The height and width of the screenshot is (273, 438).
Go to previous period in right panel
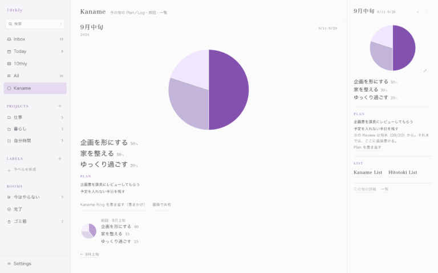pyautogui.click(x=418, y=12)
